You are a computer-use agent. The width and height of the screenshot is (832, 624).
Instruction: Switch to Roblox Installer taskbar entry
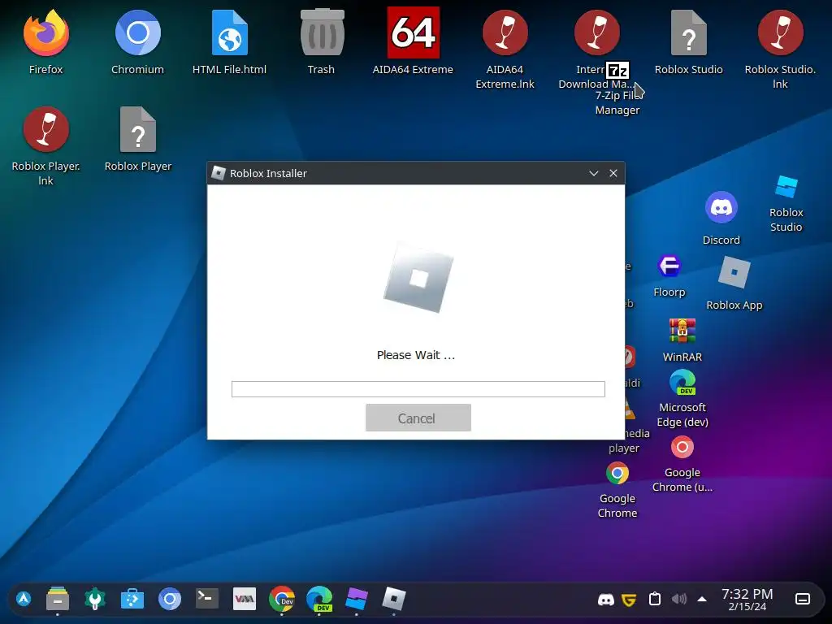(394, 599)
